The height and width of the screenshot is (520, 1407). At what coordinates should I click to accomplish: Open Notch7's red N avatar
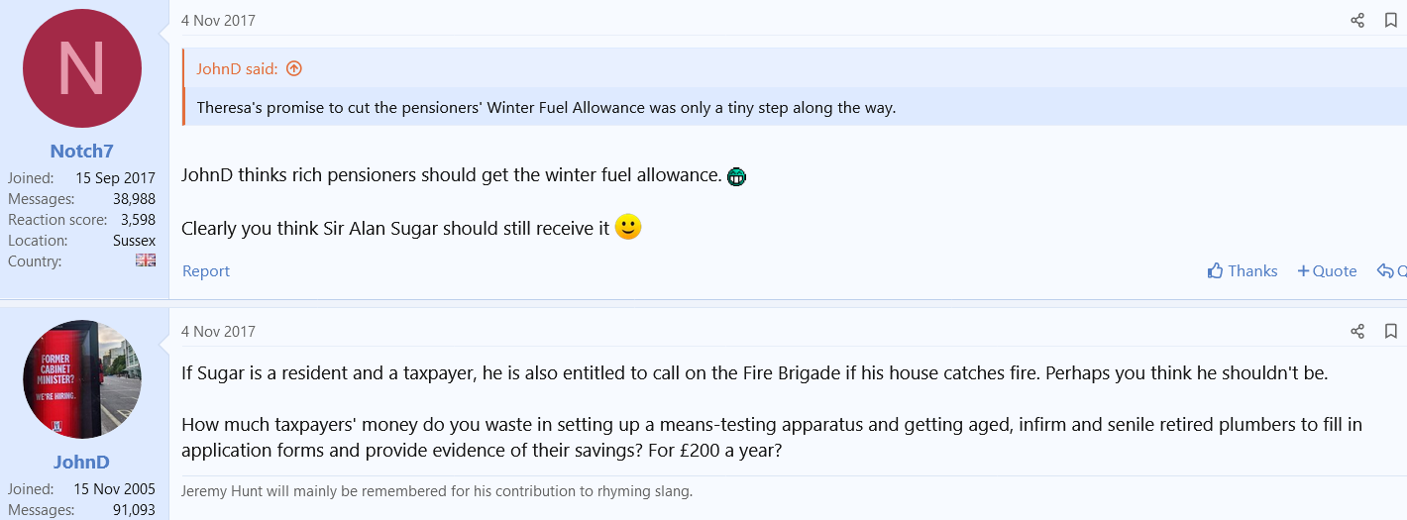pyautogui.click(x=82, y=68)
